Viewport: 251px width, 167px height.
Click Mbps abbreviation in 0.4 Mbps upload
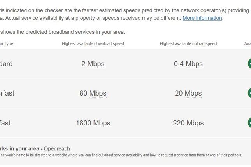pos(194,64)
